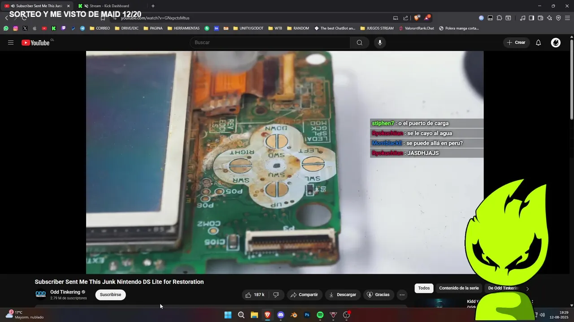Viewport: 574px width, 322px height.
Task: Open the more actions ellipsis menu
Action: (x=402, y=295)
